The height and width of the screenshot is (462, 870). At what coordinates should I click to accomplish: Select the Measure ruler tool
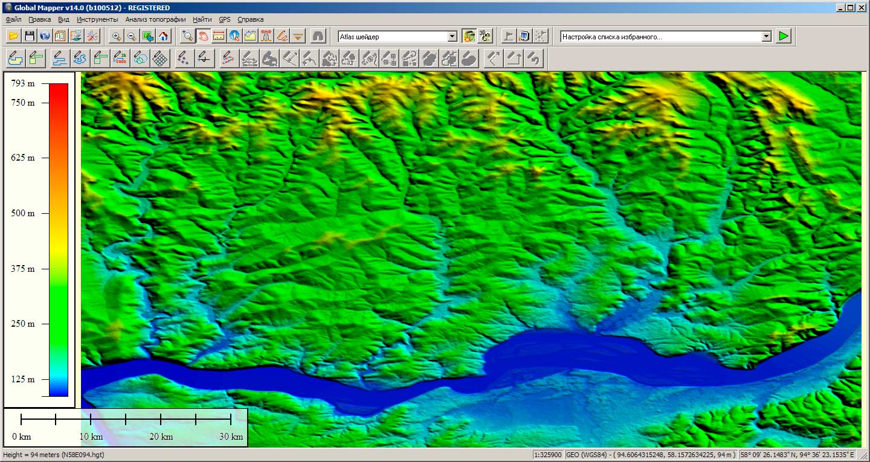coord(219,36)
